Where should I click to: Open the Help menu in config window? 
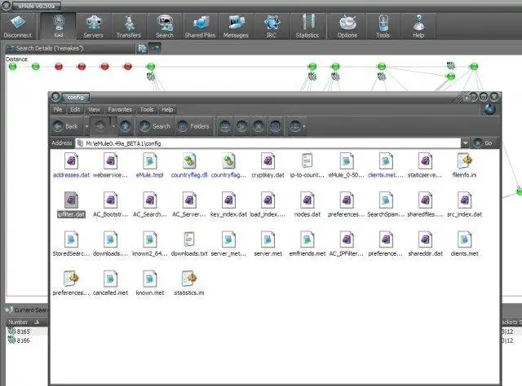(167, 109)
